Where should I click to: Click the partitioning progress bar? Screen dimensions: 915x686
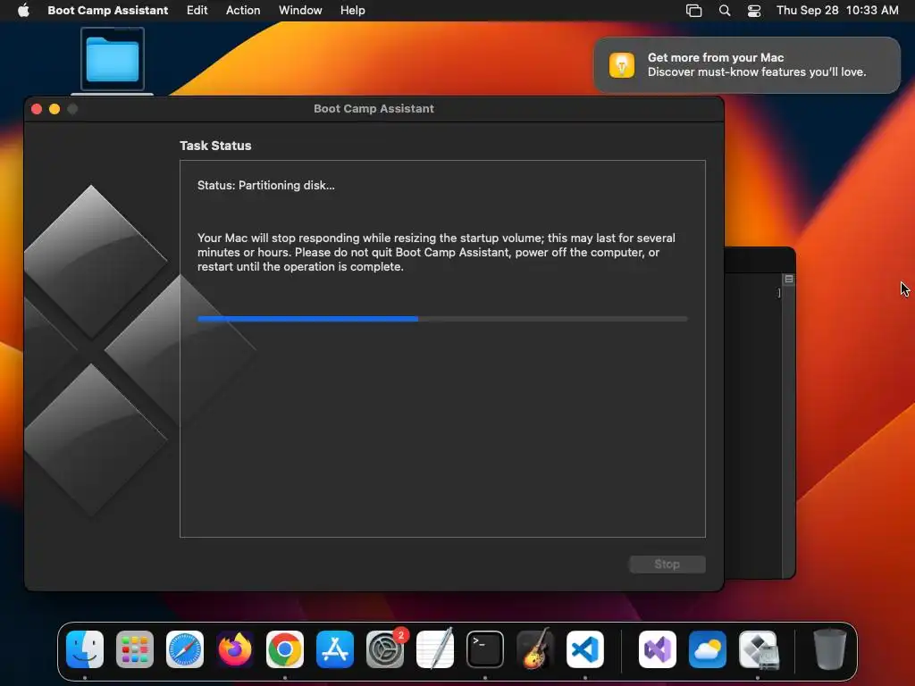[442, 319]
